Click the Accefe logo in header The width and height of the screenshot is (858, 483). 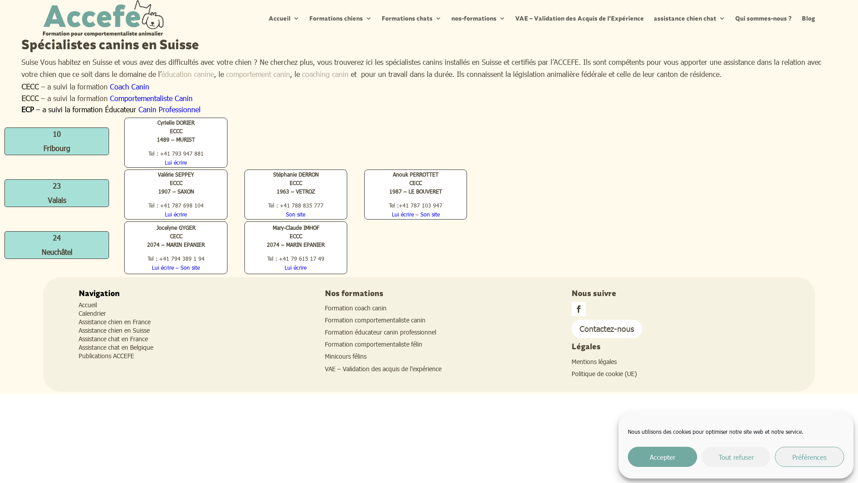(103, 18)
